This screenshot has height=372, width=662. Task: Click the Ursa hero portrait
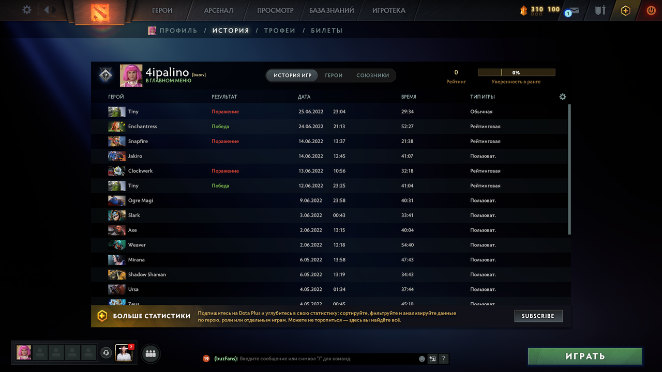[x=117, y=289]
